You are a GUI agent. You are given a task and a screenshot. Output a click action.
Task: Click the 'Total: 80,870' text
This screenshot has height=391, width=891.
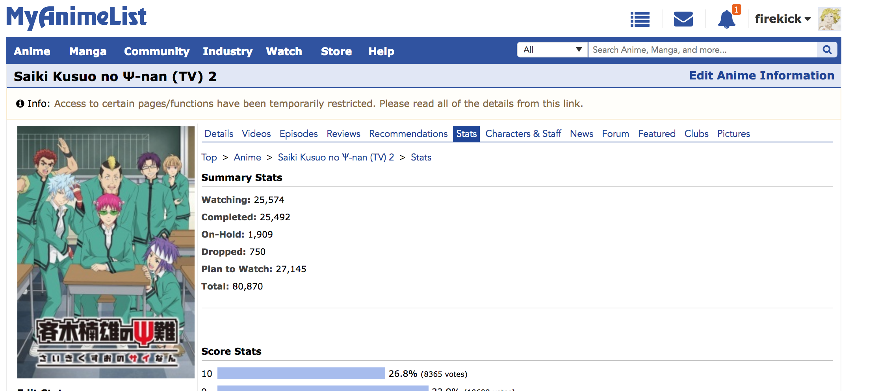232,286
